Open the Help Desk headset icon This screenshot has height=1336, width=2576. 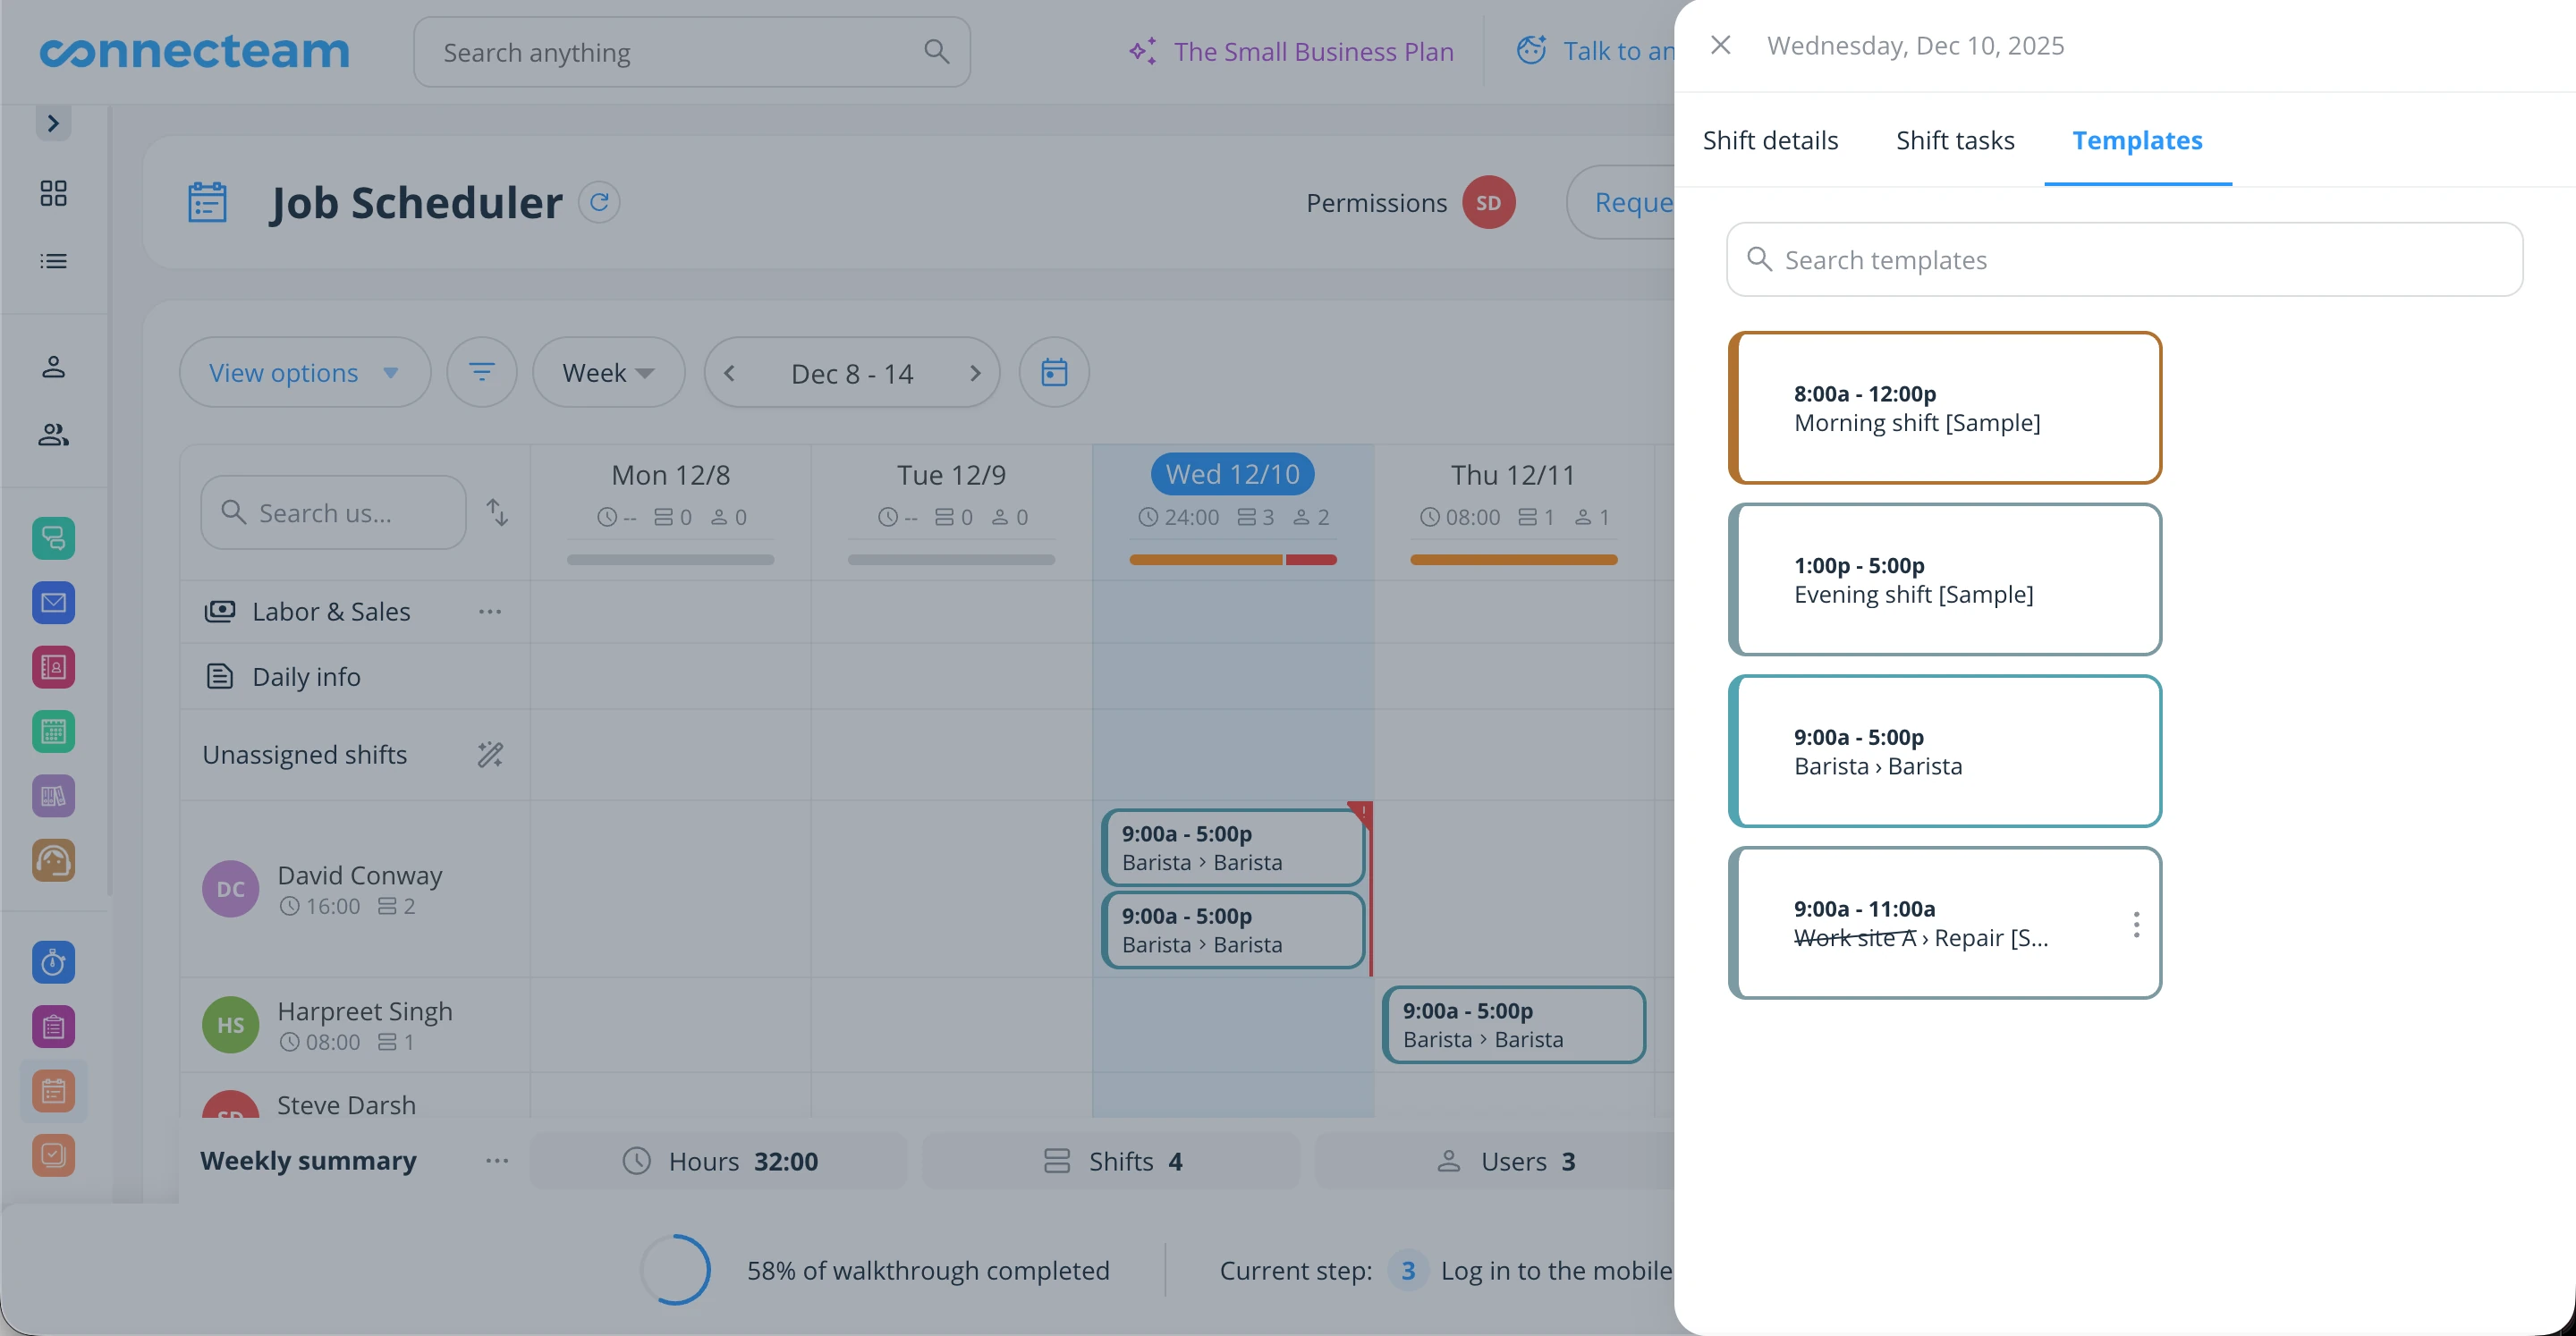53,859
